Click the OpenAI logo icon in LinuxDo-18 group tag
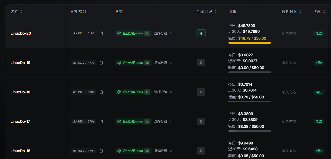The height and width of the screenshot is (159, 331). [119, 92]
